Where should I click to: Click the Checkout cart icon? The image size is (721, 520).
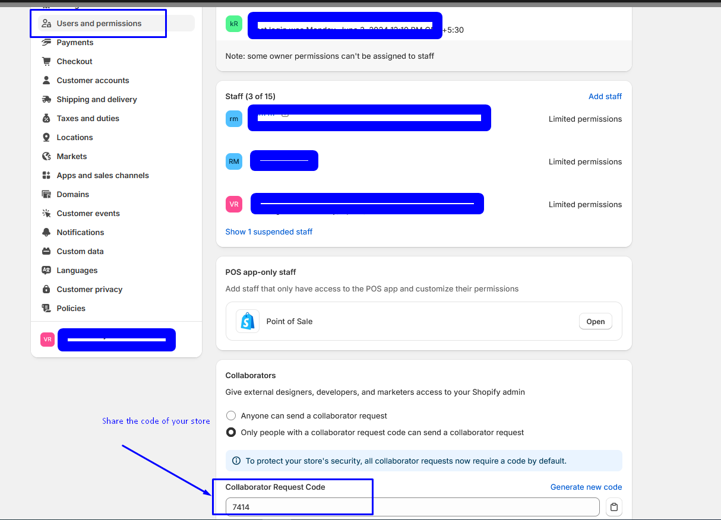tap(46, 62)
